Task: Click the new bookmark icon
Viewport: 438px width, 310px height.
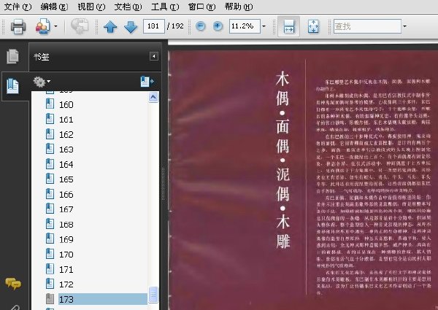Action: [x=147, y=82]
